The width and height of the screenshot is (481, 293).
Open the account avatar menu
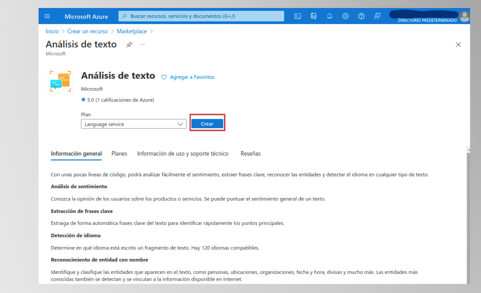click(x=465, y=16)
